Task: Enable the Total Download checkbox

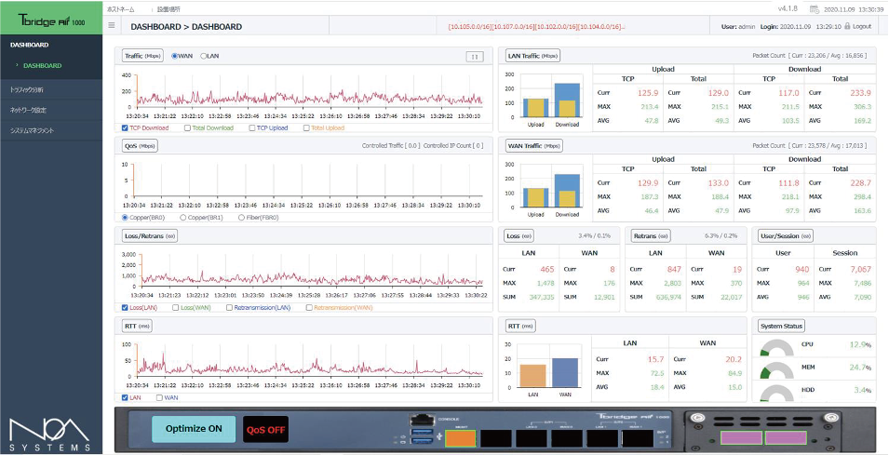Action: click(x=187, y=127)
